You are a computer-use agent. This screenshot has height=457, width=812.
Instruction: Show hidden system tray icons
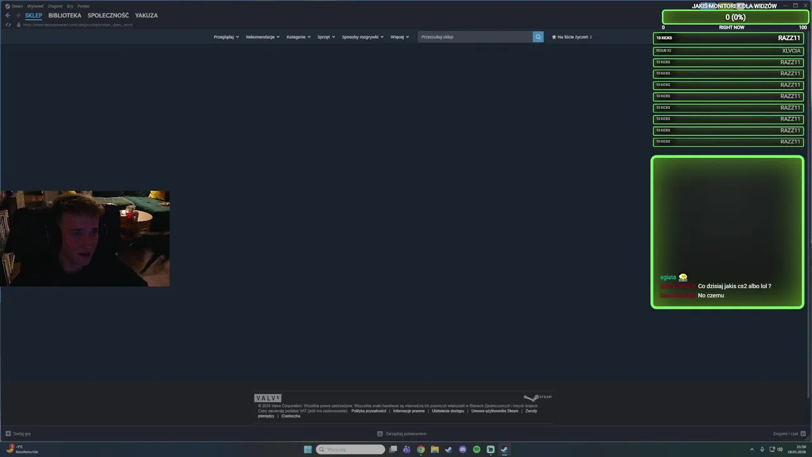[752, 449]
